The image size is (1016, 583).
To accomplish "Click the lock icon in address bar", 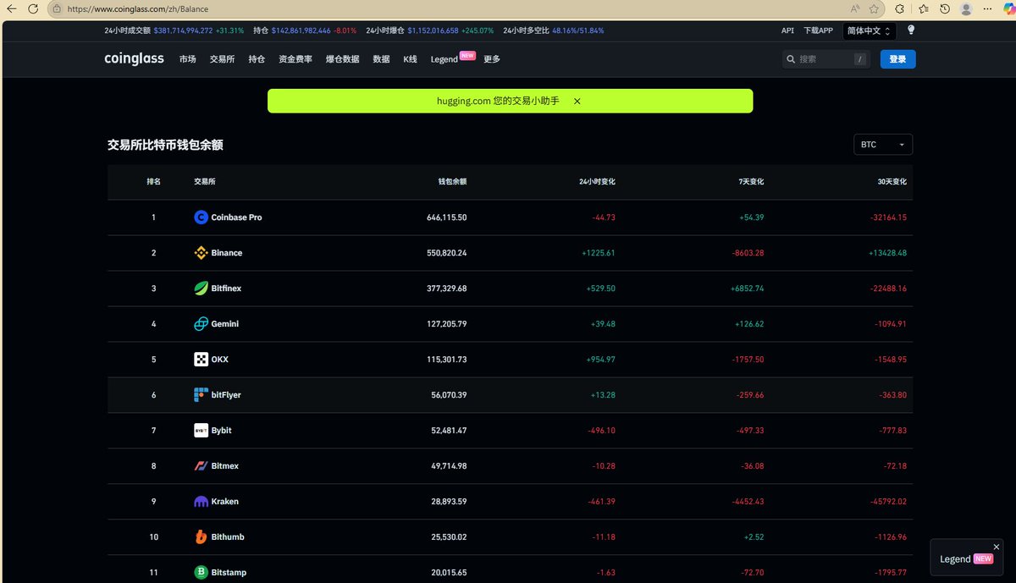I will point(56,9).
